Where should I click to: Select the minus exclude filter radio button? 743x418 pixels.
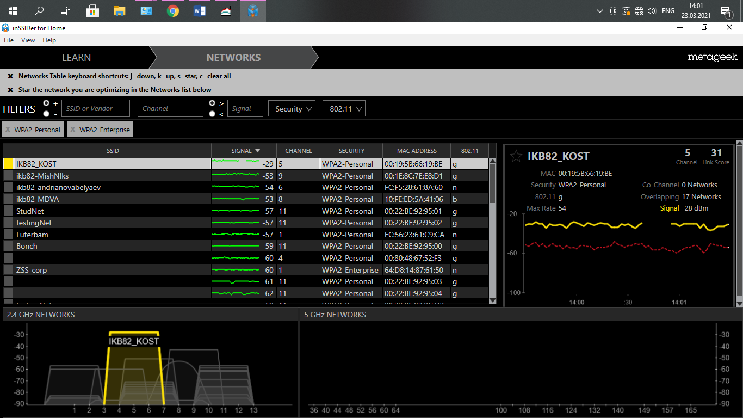[x=46, y=114]
